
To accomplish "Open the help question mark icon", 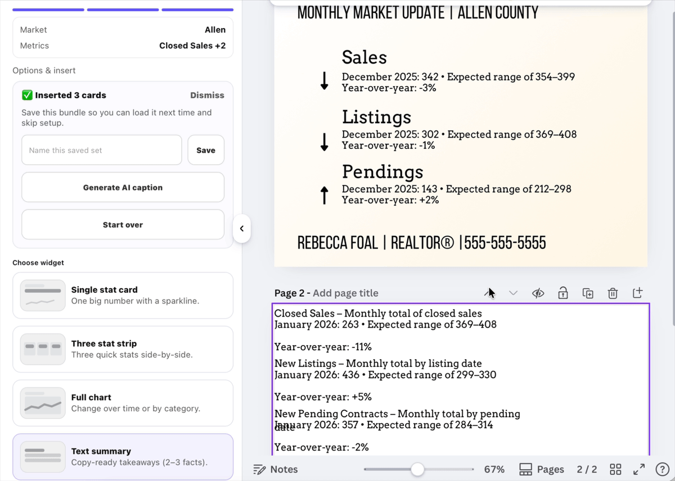I will tap(663, 469).
